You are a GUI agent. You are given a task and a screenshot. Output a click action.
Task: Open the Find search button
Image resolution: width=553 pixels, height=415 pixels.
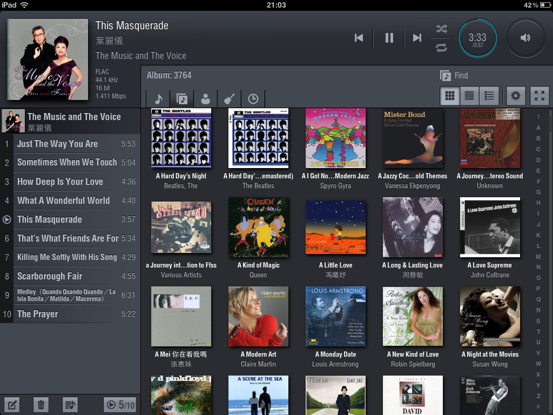pyautogui.click(x=454, y=76)
